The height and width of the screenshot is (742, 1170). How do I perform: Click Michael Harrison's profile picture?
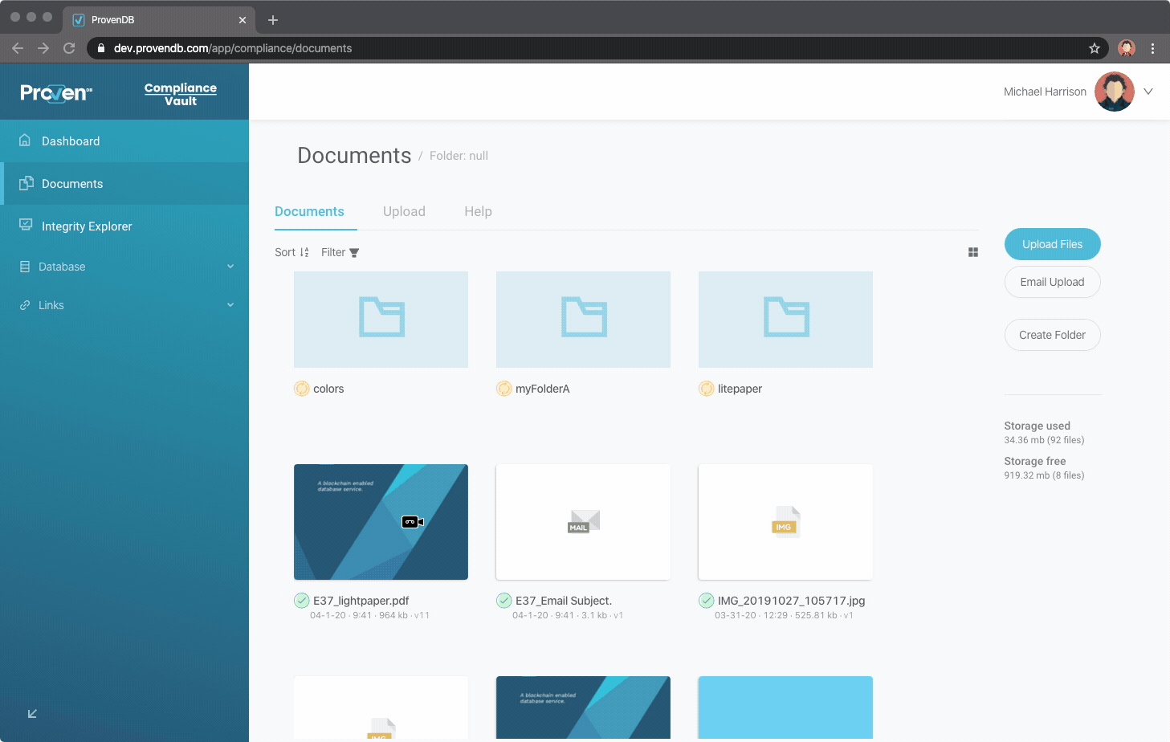[1115, 92]
